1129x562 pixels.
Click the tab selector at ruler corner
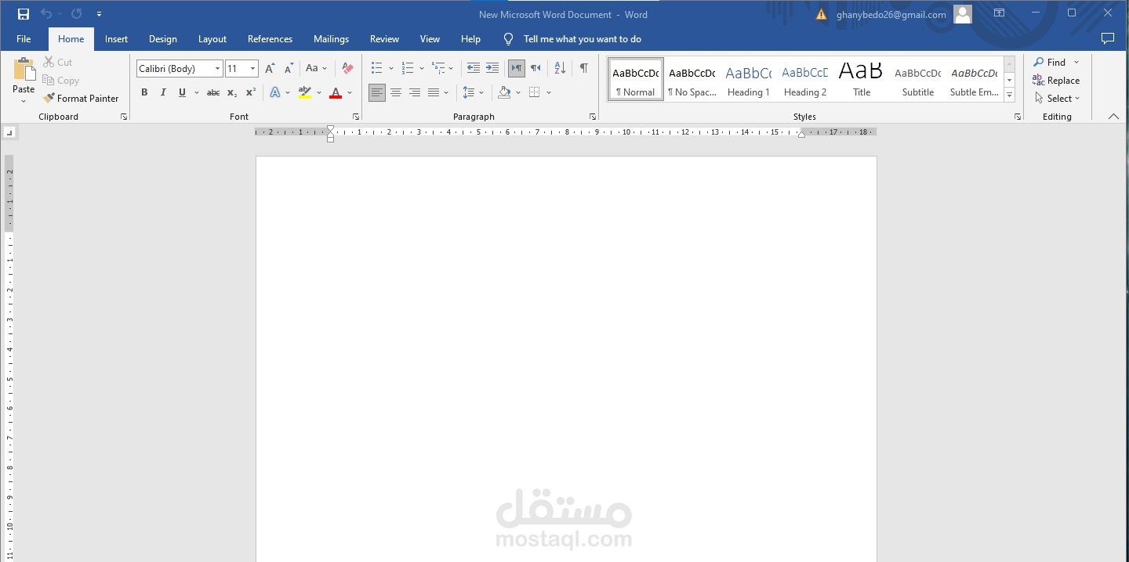(x=9, y=132)
